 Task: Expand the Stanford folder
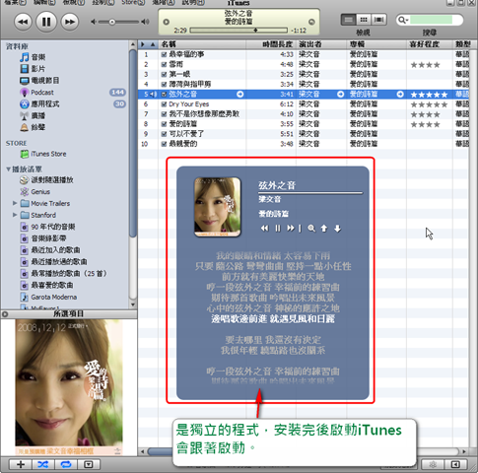[x=15, y=215]
